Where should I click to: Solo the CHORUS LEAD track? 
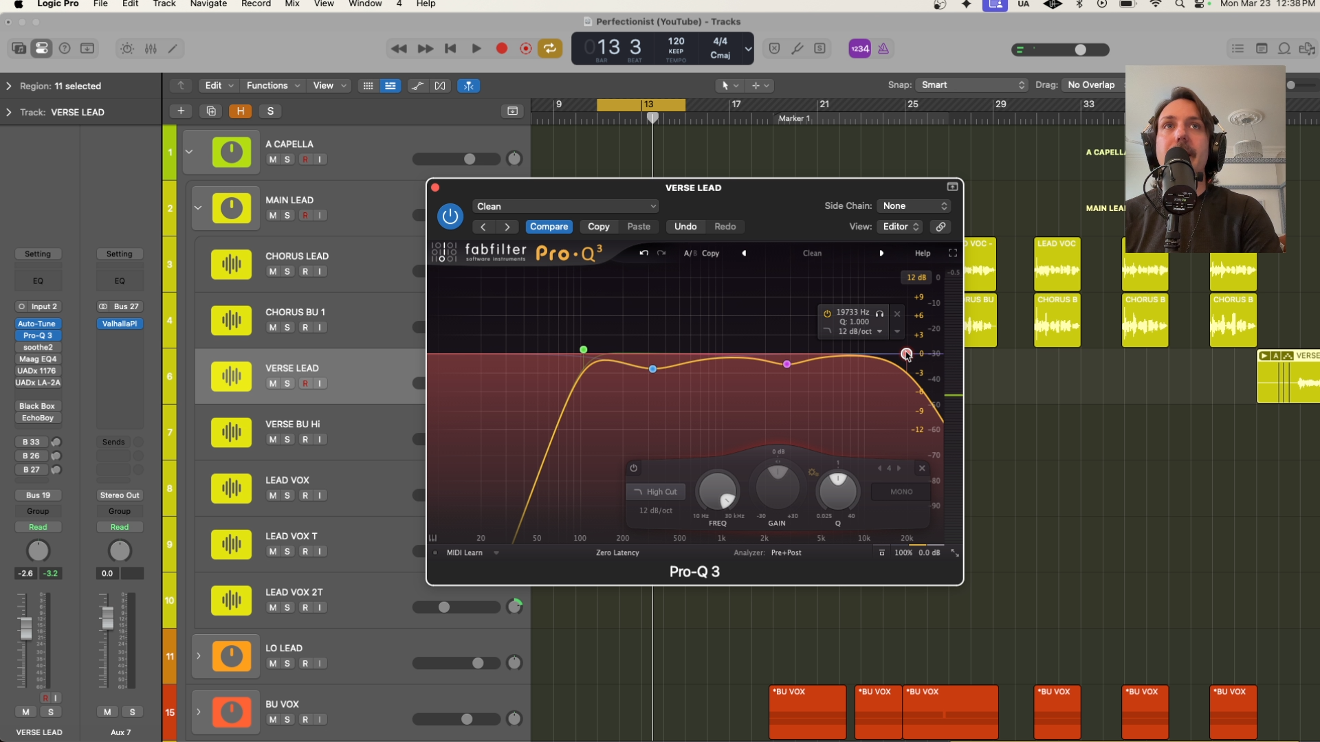[287, 271]
